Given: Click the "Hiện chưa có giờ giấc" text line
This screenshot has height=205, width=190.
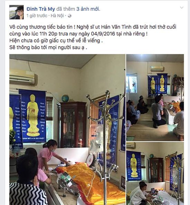Looking at the screenshot, I should (56, 40).
